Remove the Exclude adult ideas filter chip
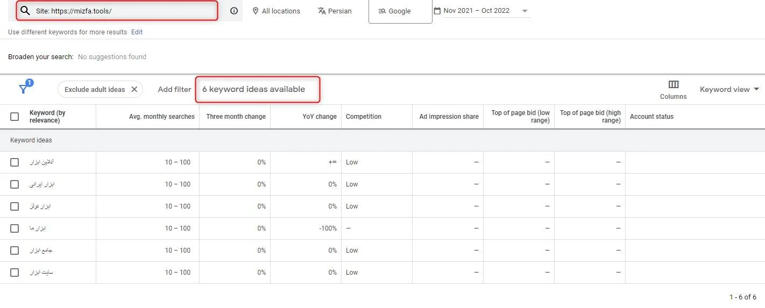This screenshot has height=308, width=765. tap(134, 89)
